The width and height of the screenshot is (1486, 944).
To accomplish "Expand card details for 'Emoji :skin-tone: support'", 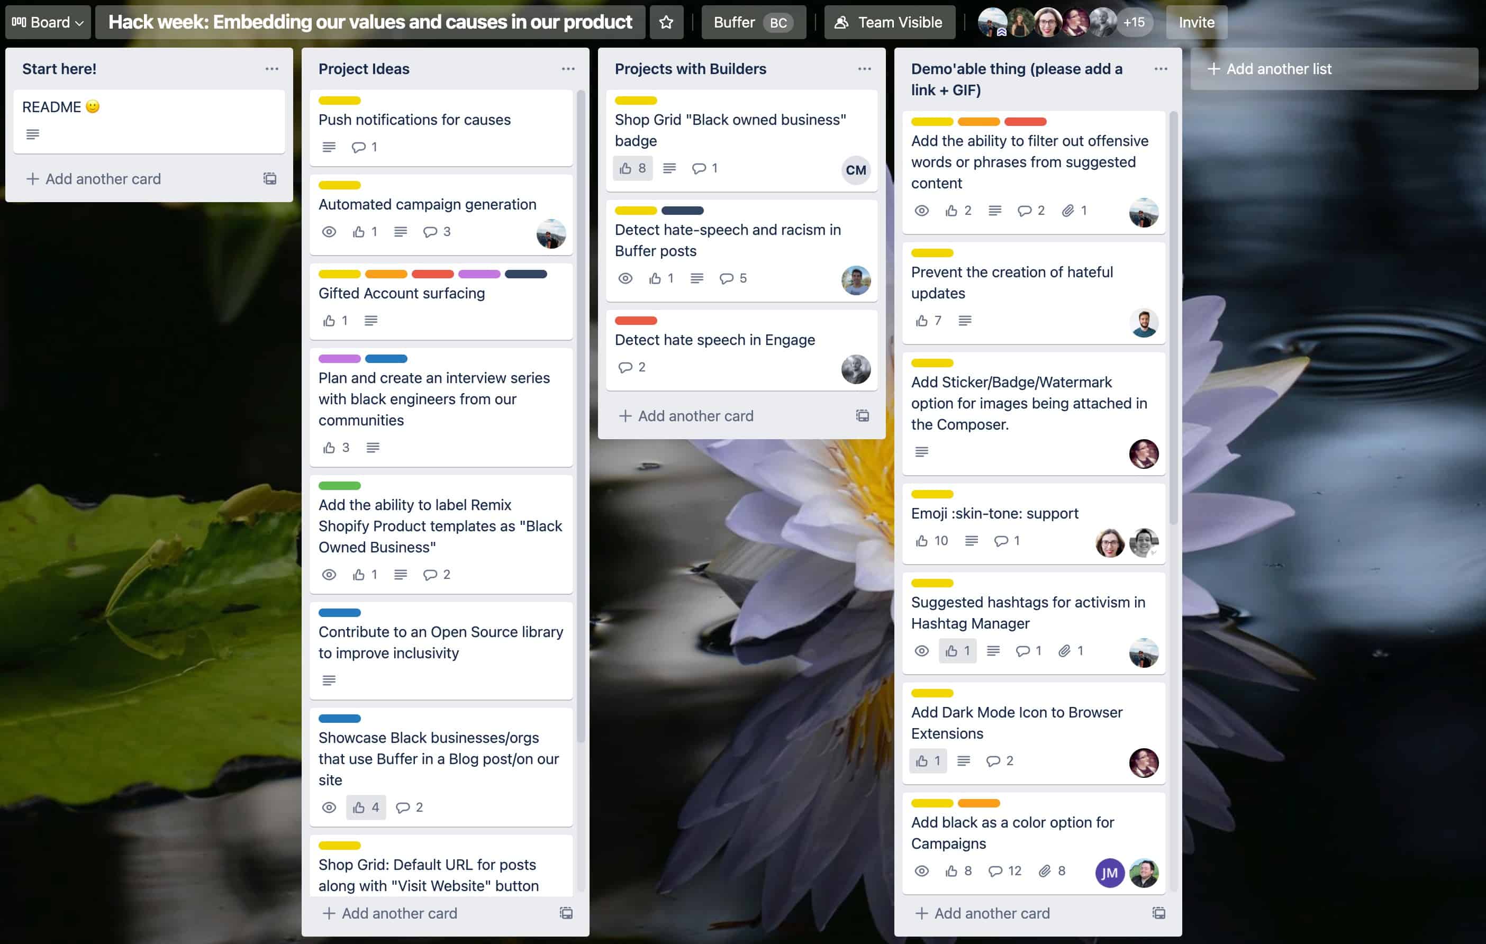I will (x=993, y=513).
